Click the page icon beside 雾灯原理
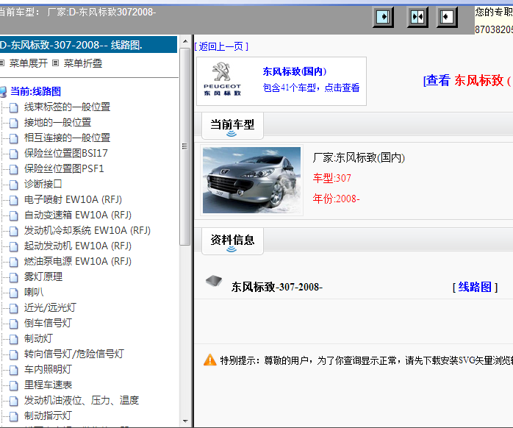 (13, 277)
